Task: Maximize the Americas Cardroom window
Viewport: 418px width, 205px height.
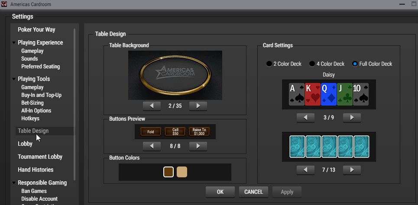Action: (x=413, y=4)
